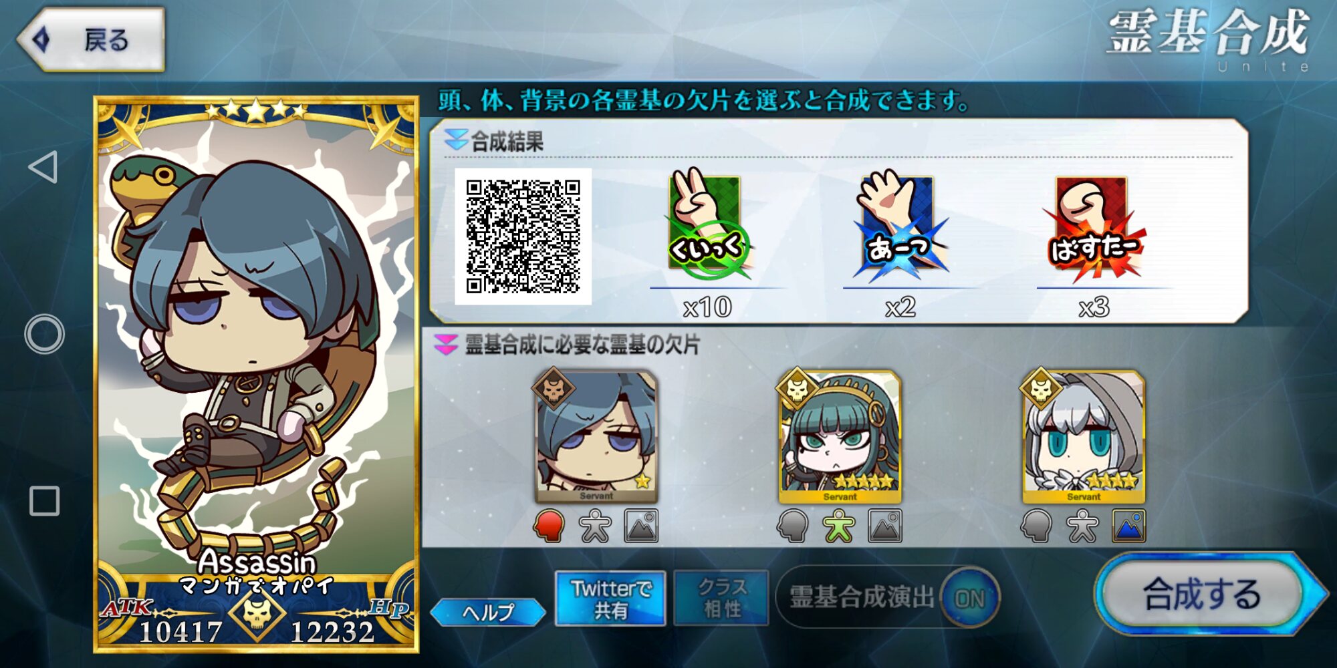Select the gray-hooded third servant thumbnail
Viewport: 1337px width, 668px height.
point(1084,436)
